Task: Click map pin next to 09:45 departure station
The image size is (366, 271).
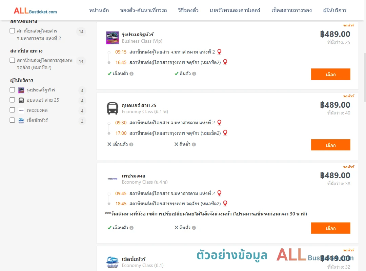Action: (x=219, y=193)
